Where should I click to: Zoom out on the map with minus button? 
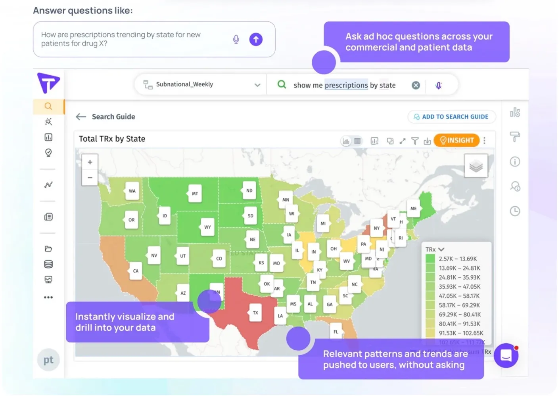pyautogui.click(x=90, y=177)
